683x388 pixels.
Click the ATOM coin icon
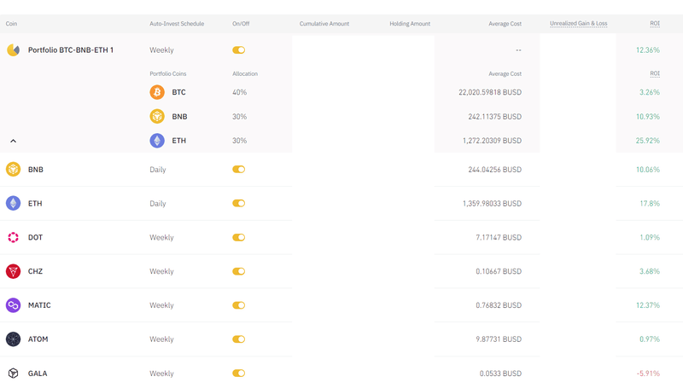click(x=13, y=339)
